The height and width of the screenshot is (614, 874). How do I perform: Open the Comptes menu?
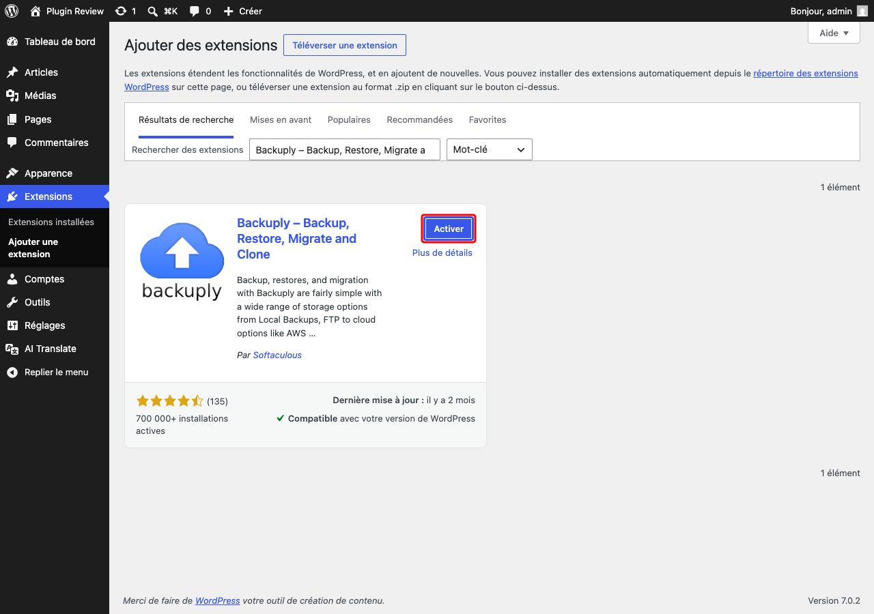55,279
